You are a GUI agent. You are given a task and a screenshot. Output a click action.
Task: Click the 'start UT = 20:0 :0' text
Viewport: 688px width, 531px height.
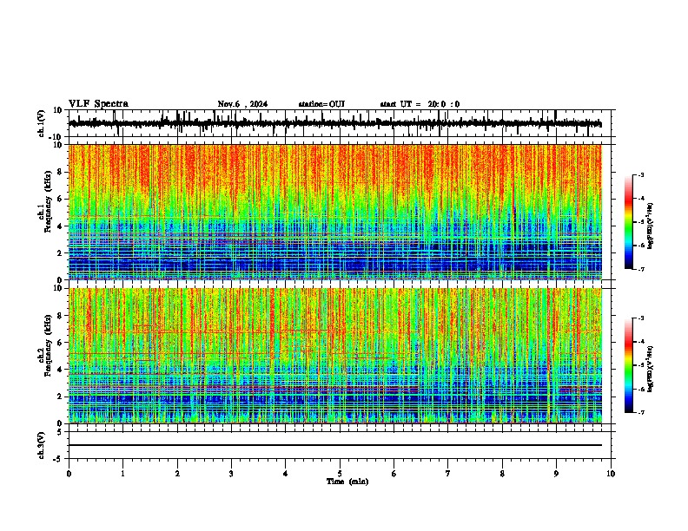(420, 104)
